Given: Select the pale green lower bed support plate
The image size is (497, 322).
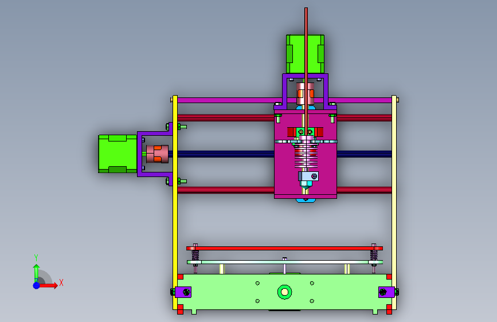Looking at the screenshot, I should coord(284,262).
